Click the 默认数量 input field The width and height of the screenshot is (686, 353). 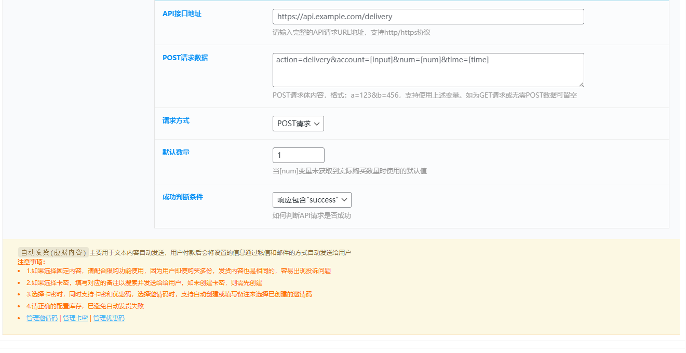coord(298,155)
